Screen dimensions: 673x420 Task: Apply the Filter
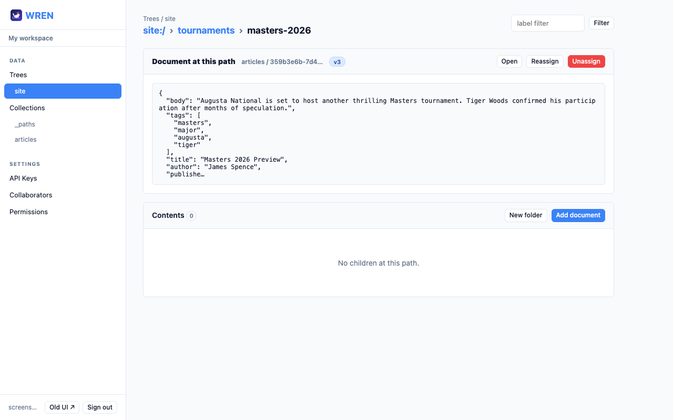[x=601, y=23]
